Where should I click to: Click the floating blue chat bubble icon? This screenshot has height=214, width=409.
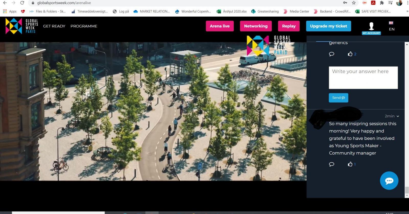(389, 181)
